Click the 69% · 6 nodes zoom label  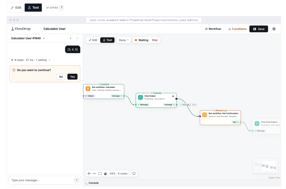[119, 173]
